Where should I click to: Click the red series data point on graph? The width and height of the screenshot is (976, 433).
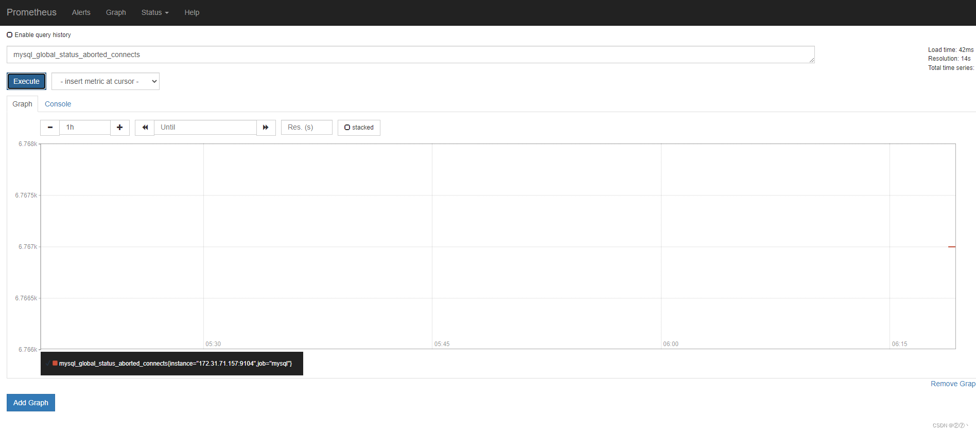(952, 247)
